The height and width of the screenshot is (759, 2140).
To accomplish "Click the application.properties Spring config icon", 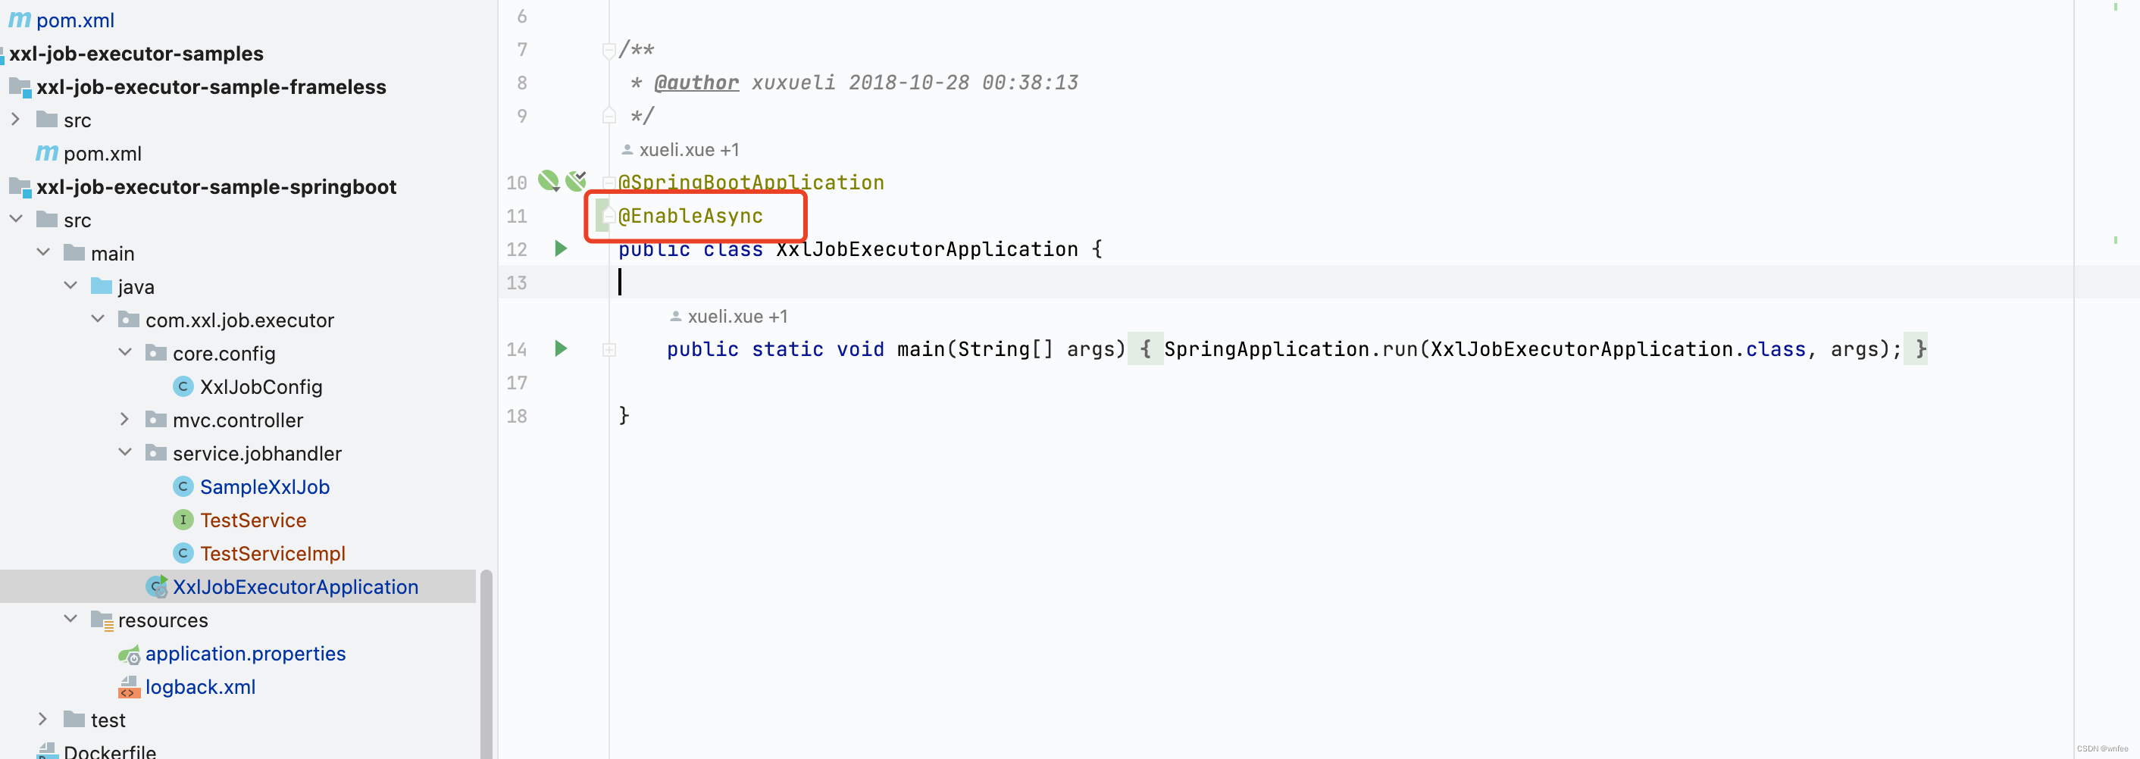I will click(129, 654).
